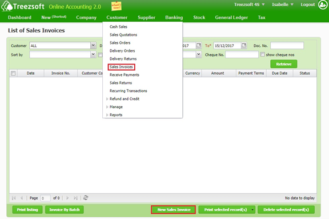Image resolution: width=329 pixels, height=219 pixels.
Task: Click the Delete selected record(s) button
Action: (x=286, y=209)
